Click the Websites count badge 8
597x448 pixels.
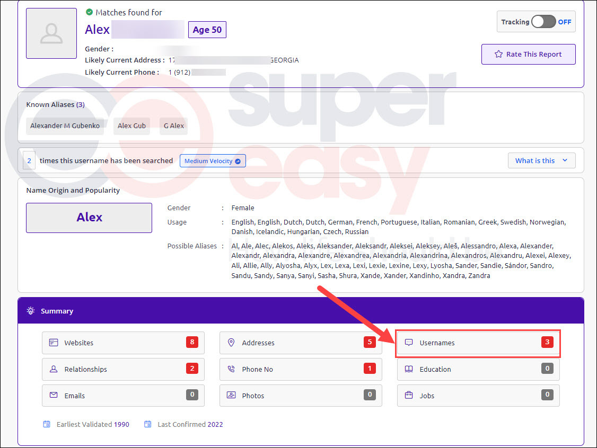pos(192,342)
